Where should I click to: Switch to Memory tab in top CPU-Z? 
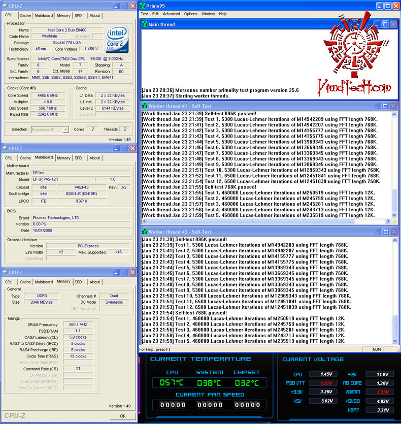click(63, 16)
